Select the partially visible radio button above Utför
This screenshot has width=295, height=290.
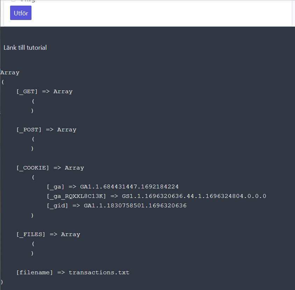(13, 1)
